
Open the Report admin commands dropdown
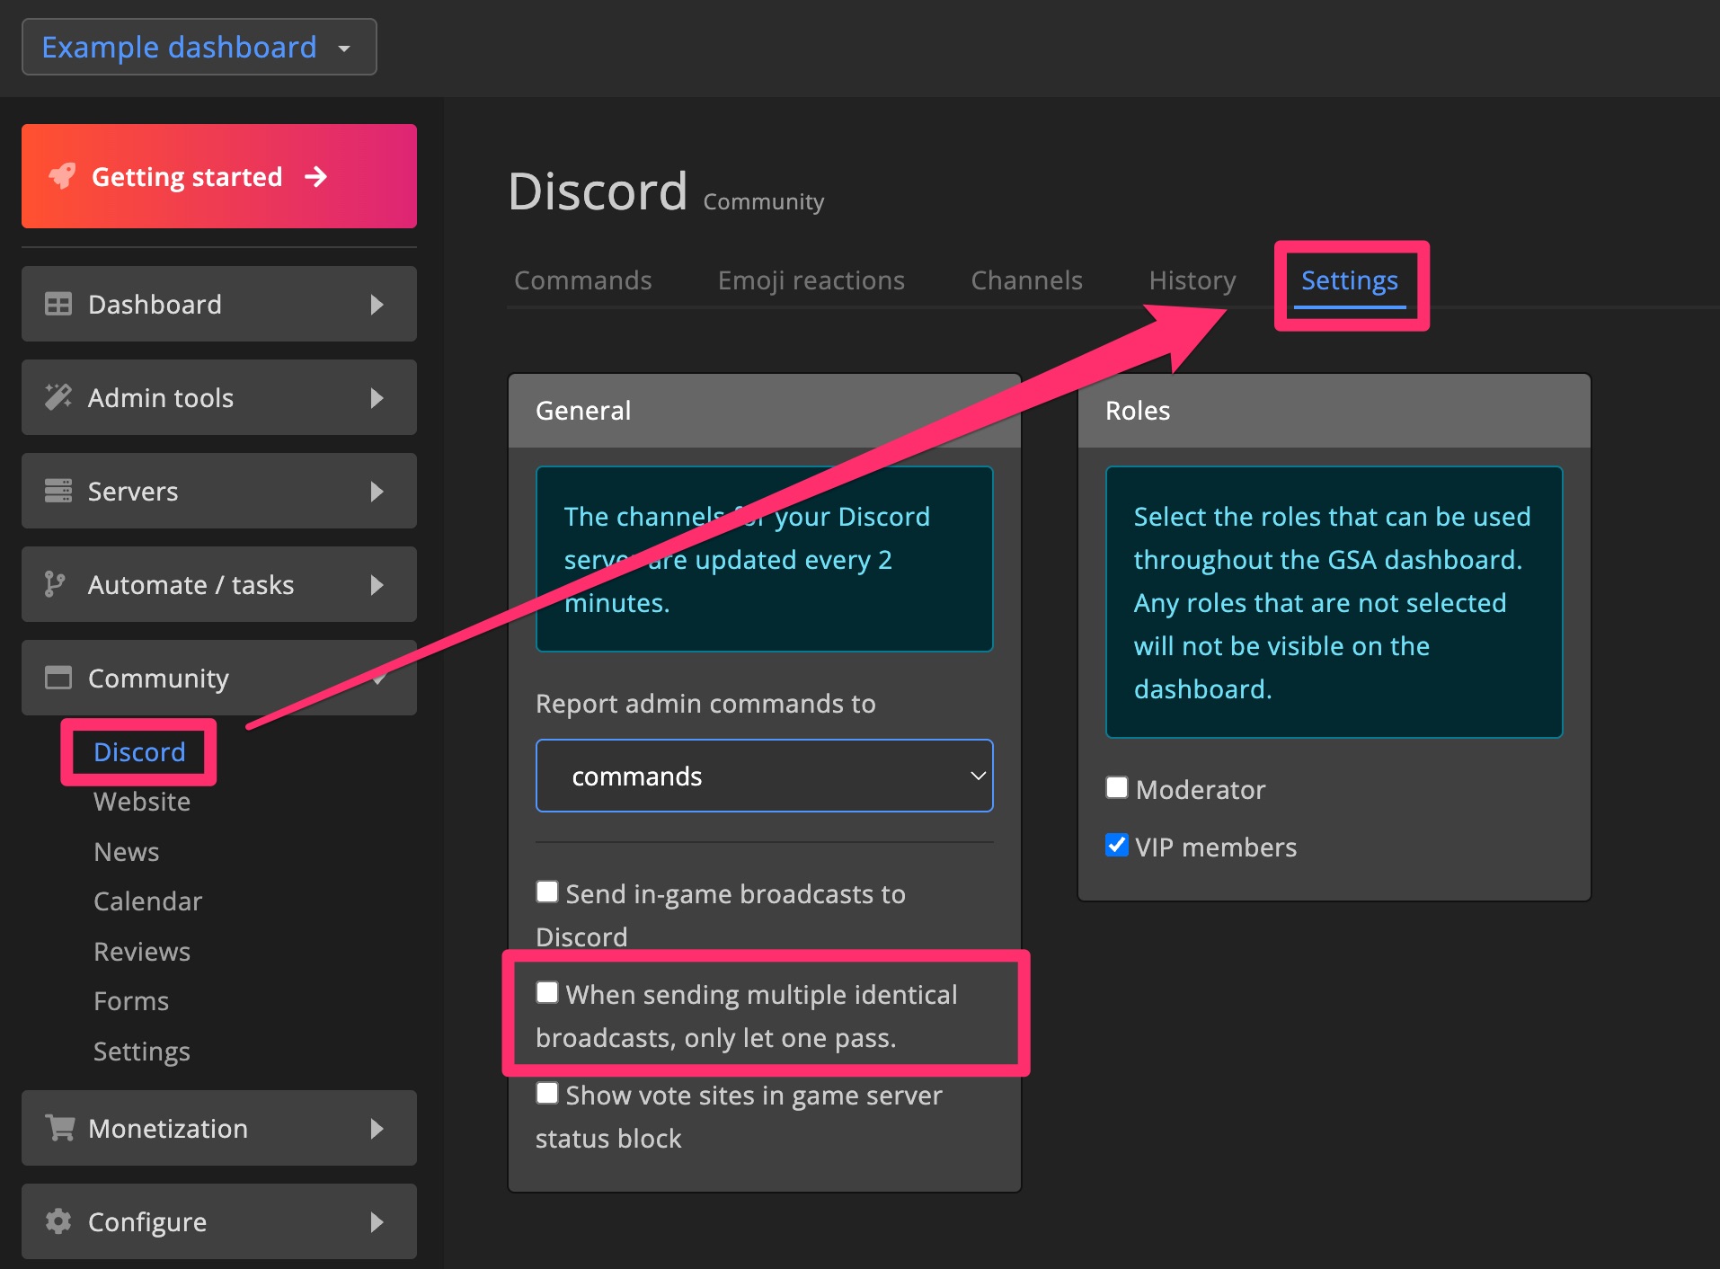[764, 776]
